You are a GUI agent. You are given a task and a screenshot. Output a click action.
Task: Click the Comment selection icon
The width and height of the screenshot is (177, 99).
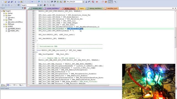point(58,2)
